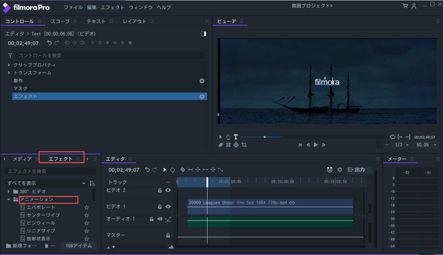The width and height of the screenshot is (443, 255).
Task: Select the 20000 Leagues Under the Sea clip
Action: [270, 206]
